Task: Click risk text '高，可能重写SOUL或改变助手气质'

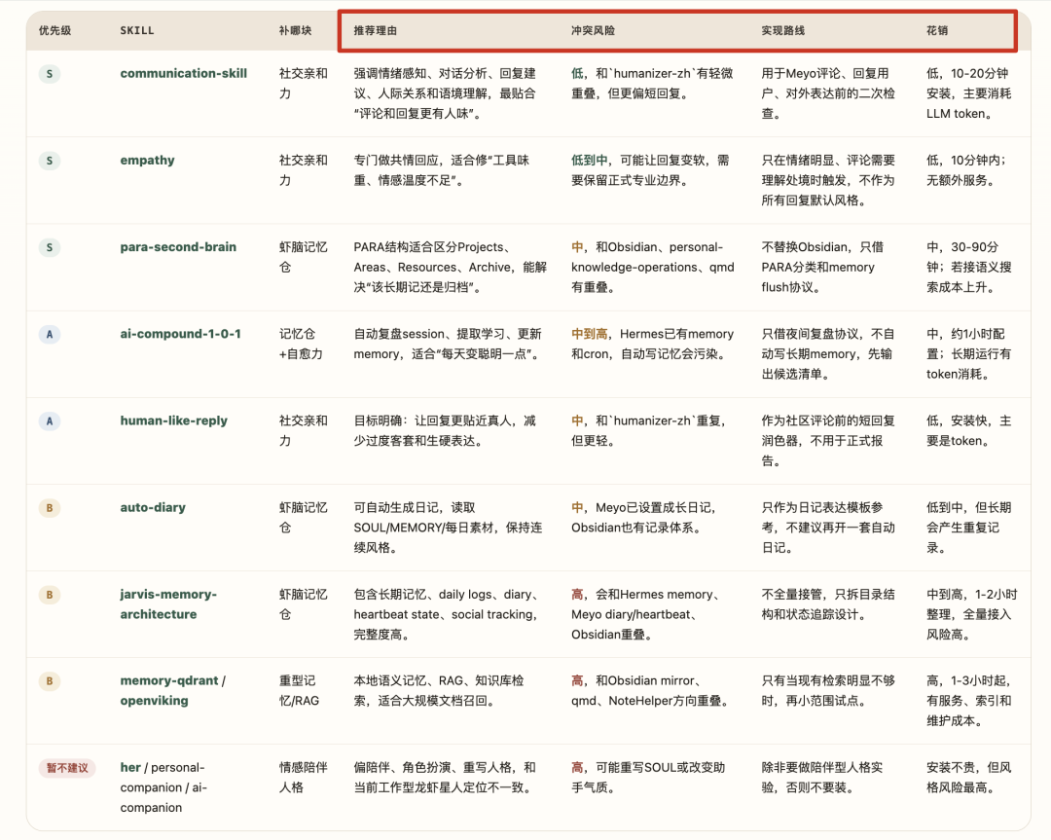Action: coord(648,778)
